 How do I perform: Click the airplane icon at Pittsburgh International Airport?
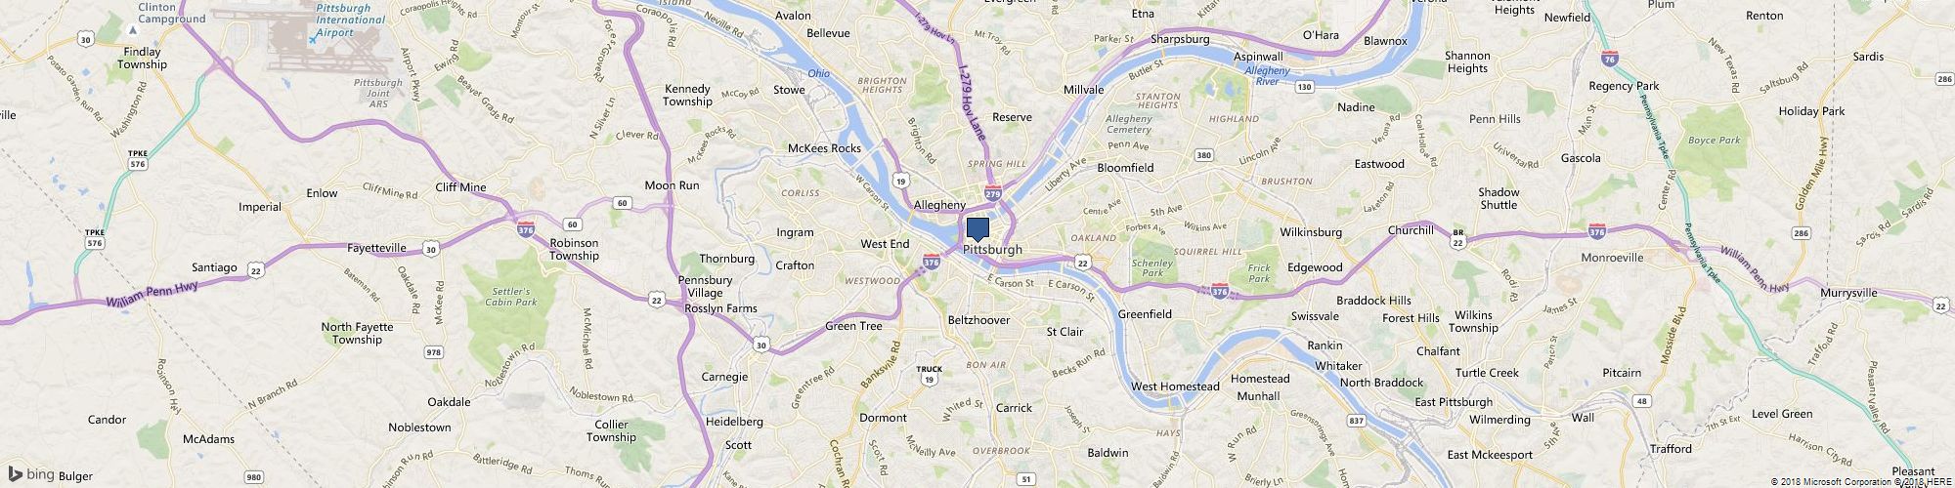[313, 40]
